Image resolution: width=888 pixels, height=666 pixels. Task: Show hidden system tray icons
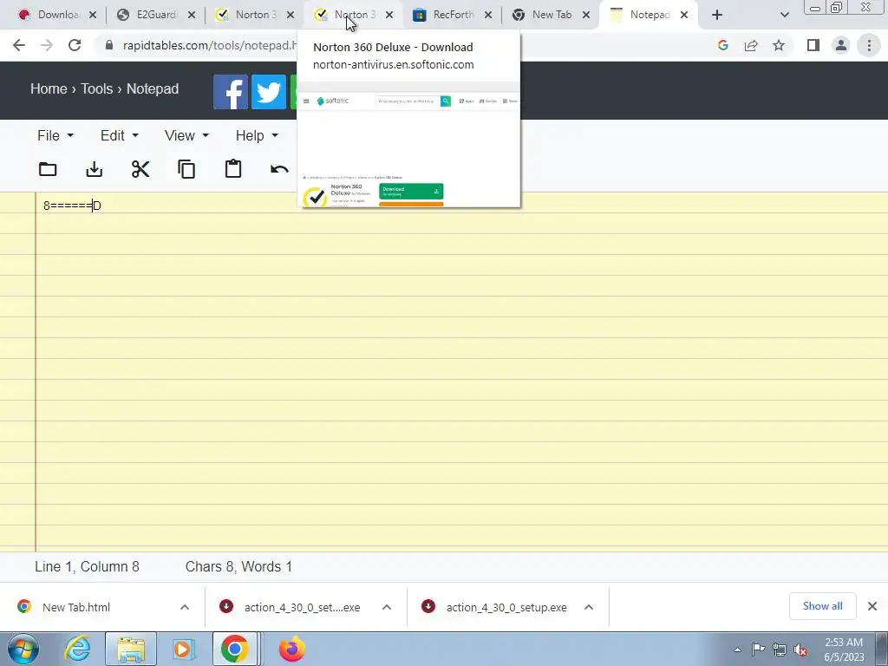coord(737,650)
